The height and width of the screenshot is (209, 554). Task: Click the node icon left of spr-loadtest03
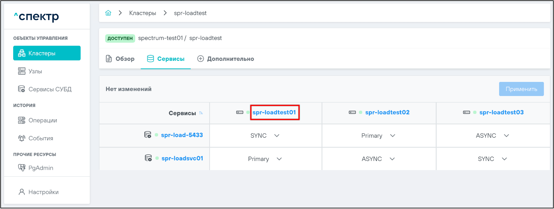pyautogui.click(x=466, y=112)
